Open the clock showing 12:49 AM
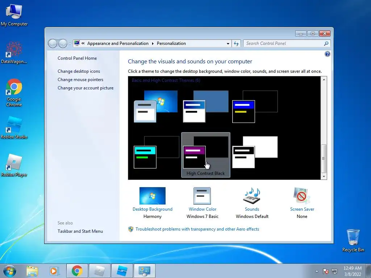371x278 pixels. [353, 271]
